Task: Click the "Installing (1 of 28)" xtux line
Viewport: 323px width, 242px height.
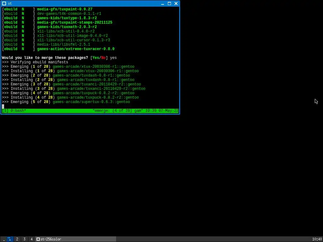Action: pyautogui.click(x=70, y=71)
